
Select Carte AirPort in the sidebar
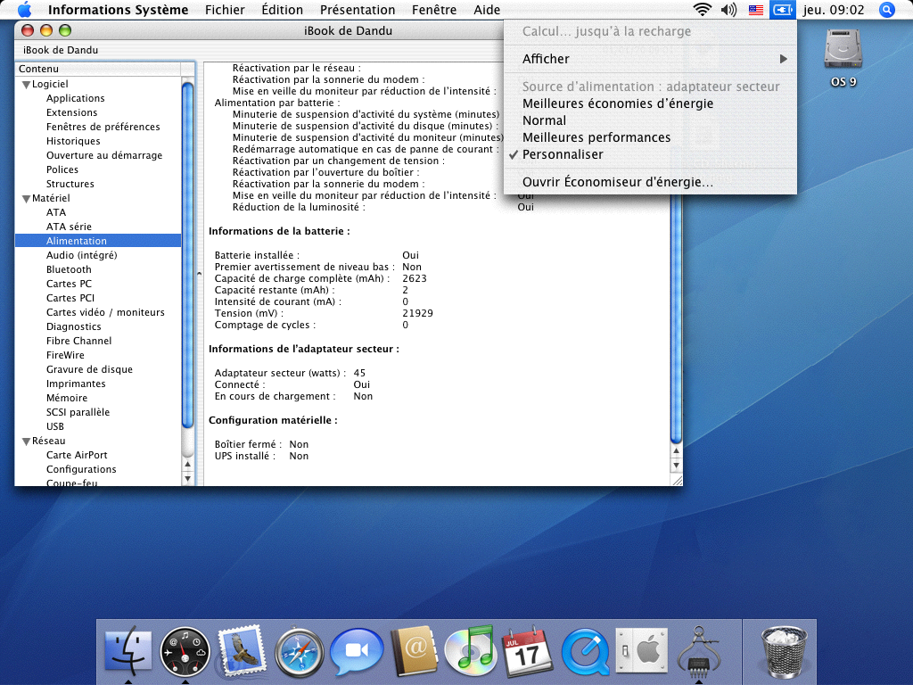(77, 455)
